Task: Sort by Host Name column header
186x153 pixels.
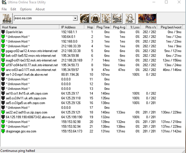Action: point(30,27)
